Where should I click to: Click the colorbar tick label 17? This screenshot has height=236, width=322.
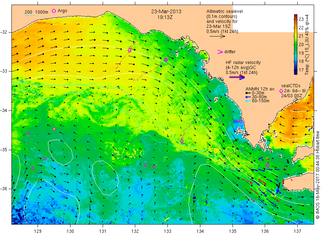pos(301,70)
